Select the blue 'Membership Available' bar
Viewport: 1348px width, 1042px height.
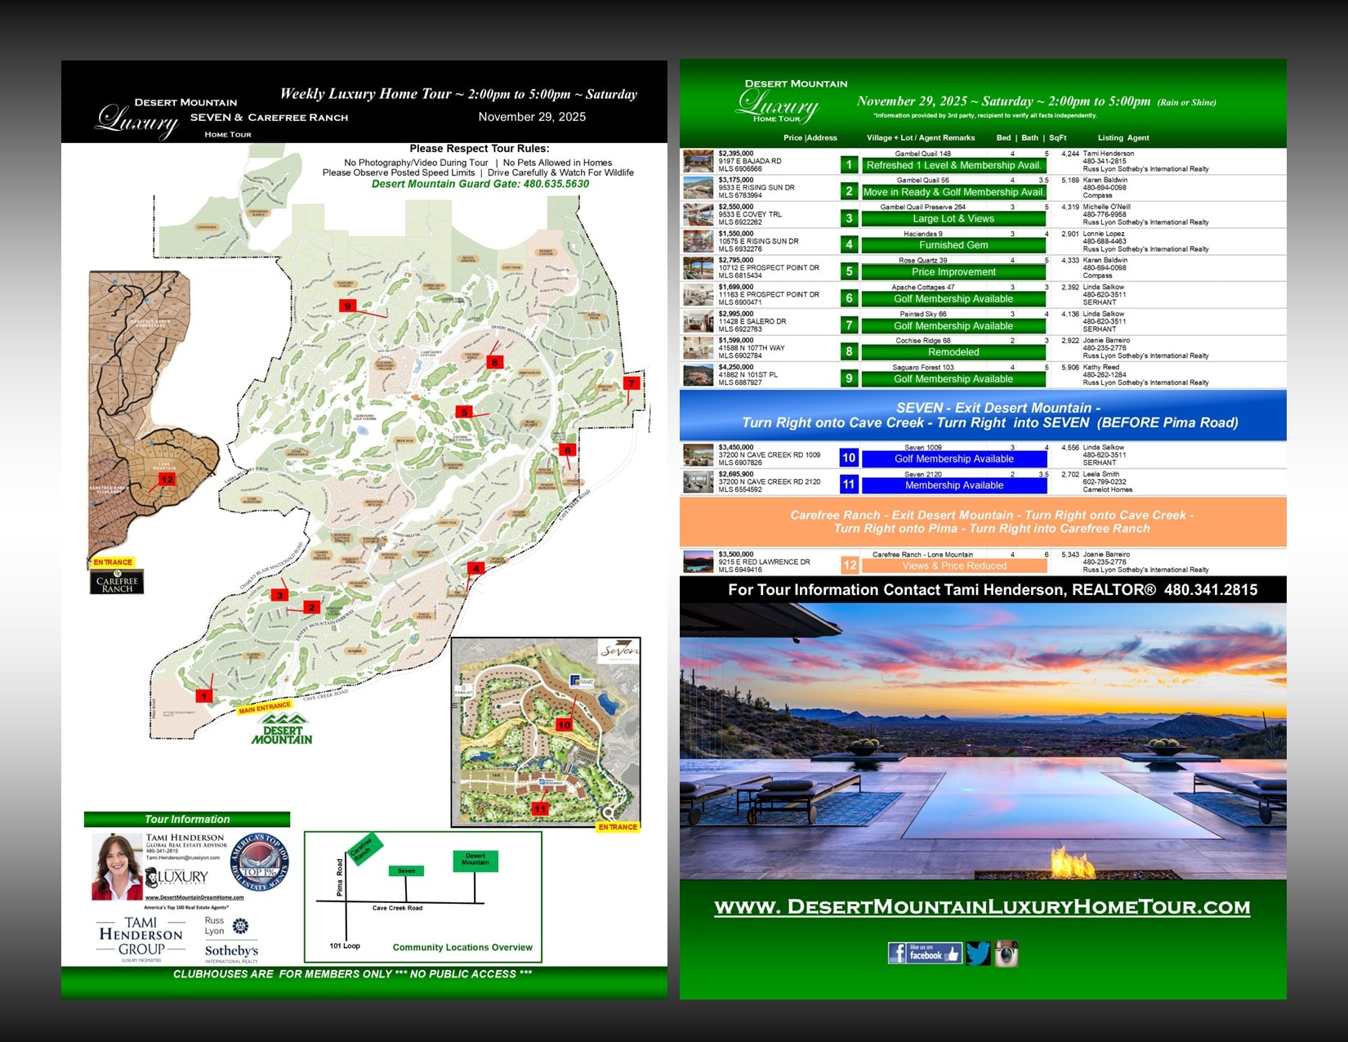tap(953, 485)
